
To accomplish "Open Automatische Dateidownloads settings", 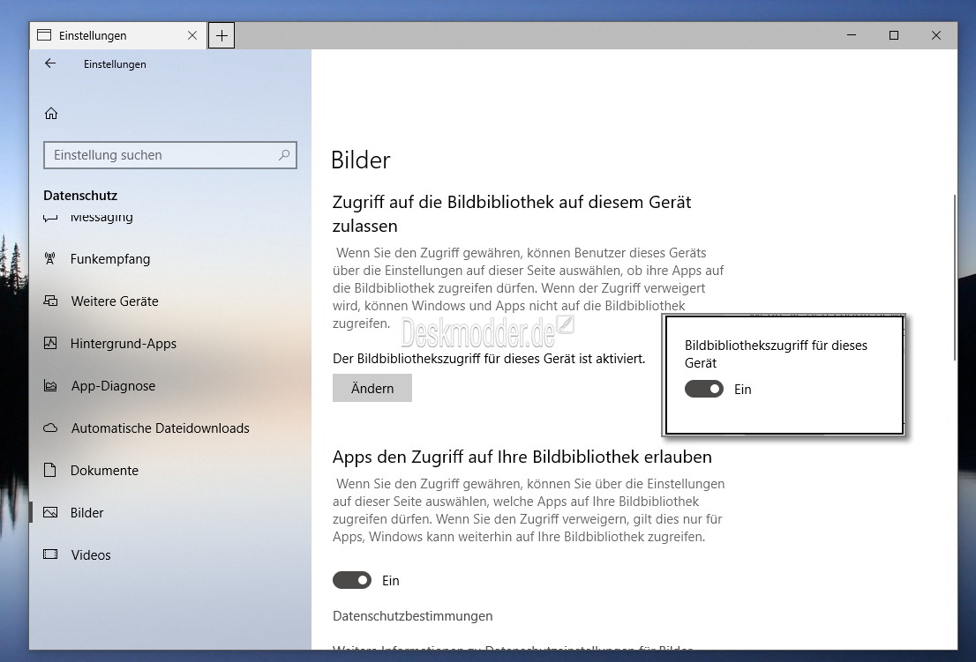I will [170, 428].
